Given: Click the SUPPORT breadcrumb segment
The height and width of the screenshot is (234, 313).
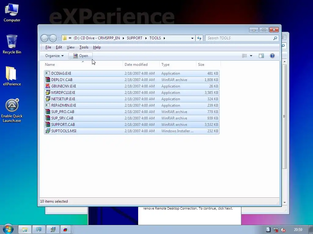Looking at the screenshot, I should point(134,38).
